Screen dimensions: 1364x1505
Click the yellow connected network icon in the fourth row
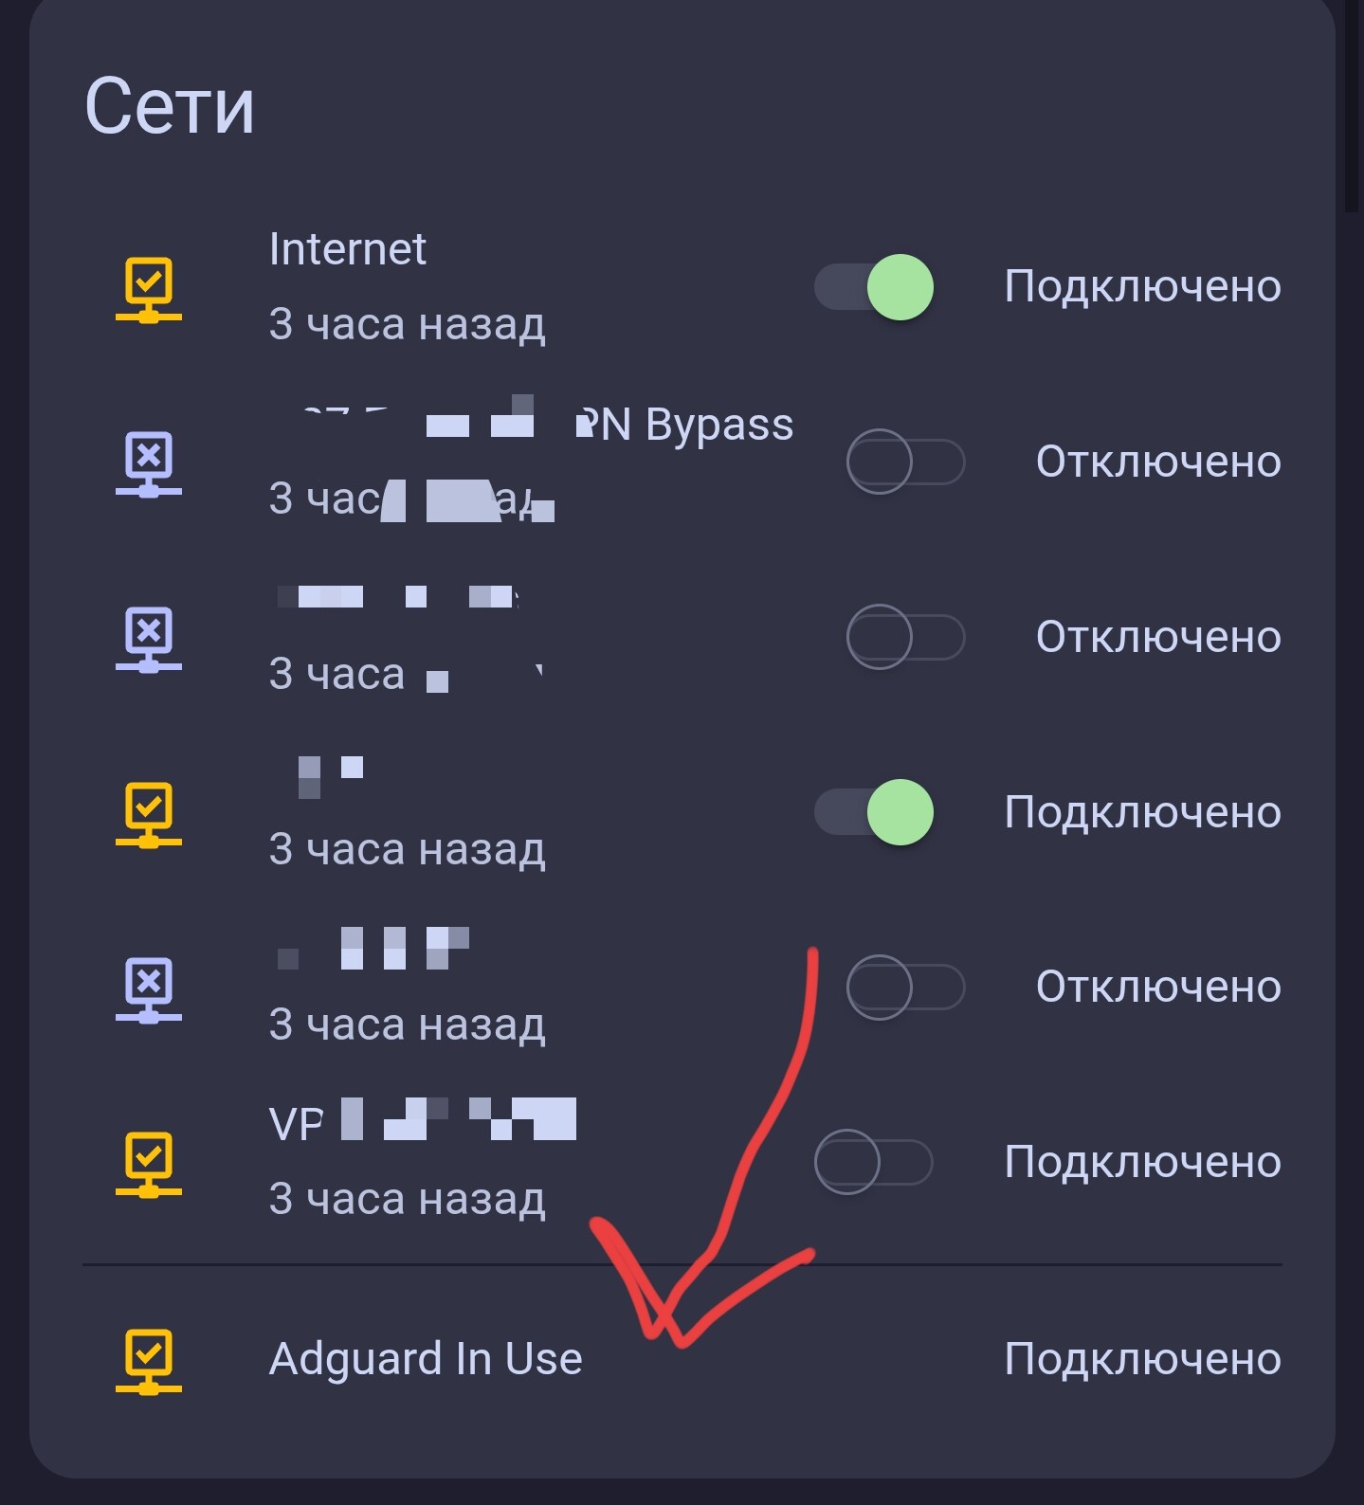click(149, 814)
